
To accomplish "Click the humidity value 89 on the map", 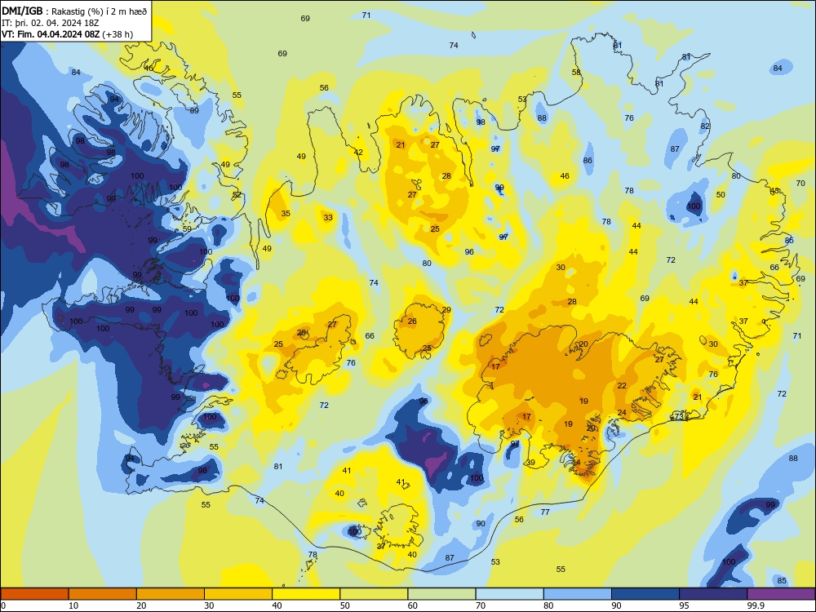I will pyautogui.click(x=194, y=110).
